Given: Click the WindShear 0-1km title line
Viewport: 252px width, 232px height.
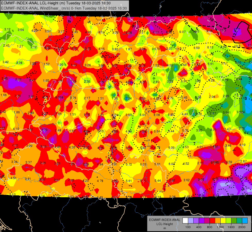Looking at the screenshot, I should [64, 8].
